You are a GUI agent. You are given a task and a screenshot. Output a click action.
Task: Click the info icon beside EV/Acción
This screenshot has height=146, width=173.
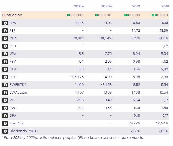pyautogui.click(x=5, y=92)
